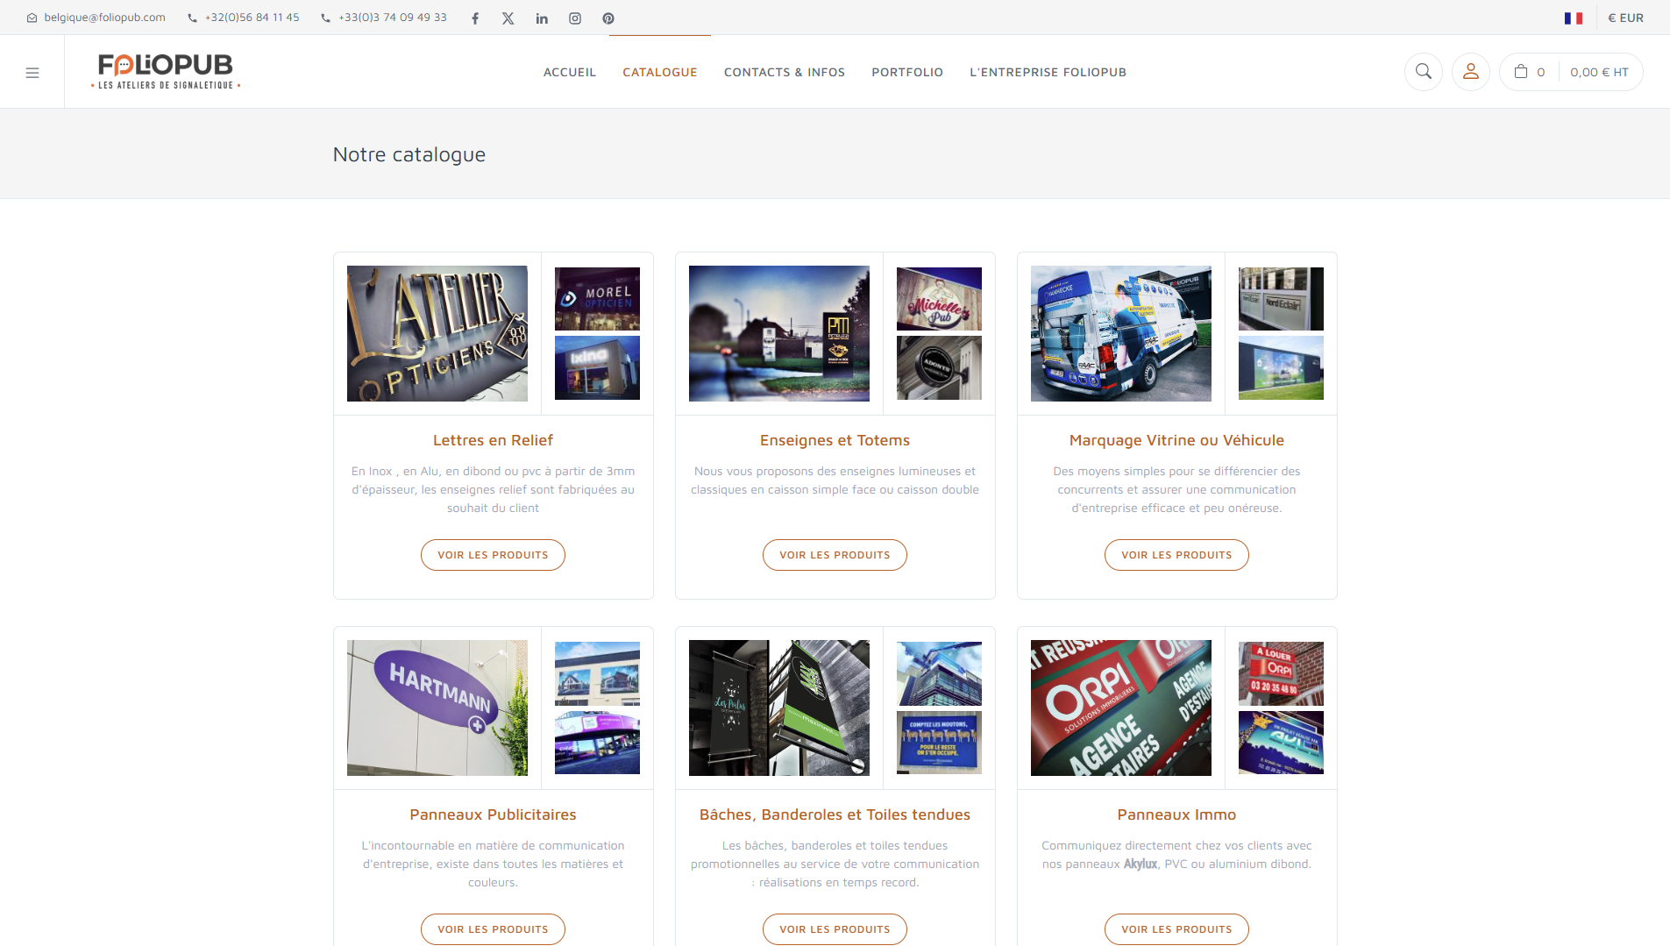Screen dimensions: 1670x946
Task: Open the user account icon
Action: click(x=1471, y=72)
